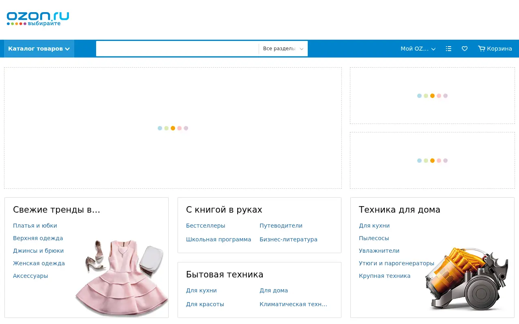This screenshot has height=324, width=519.
Task: Go to Крупная техника
Action: point(384,276)
